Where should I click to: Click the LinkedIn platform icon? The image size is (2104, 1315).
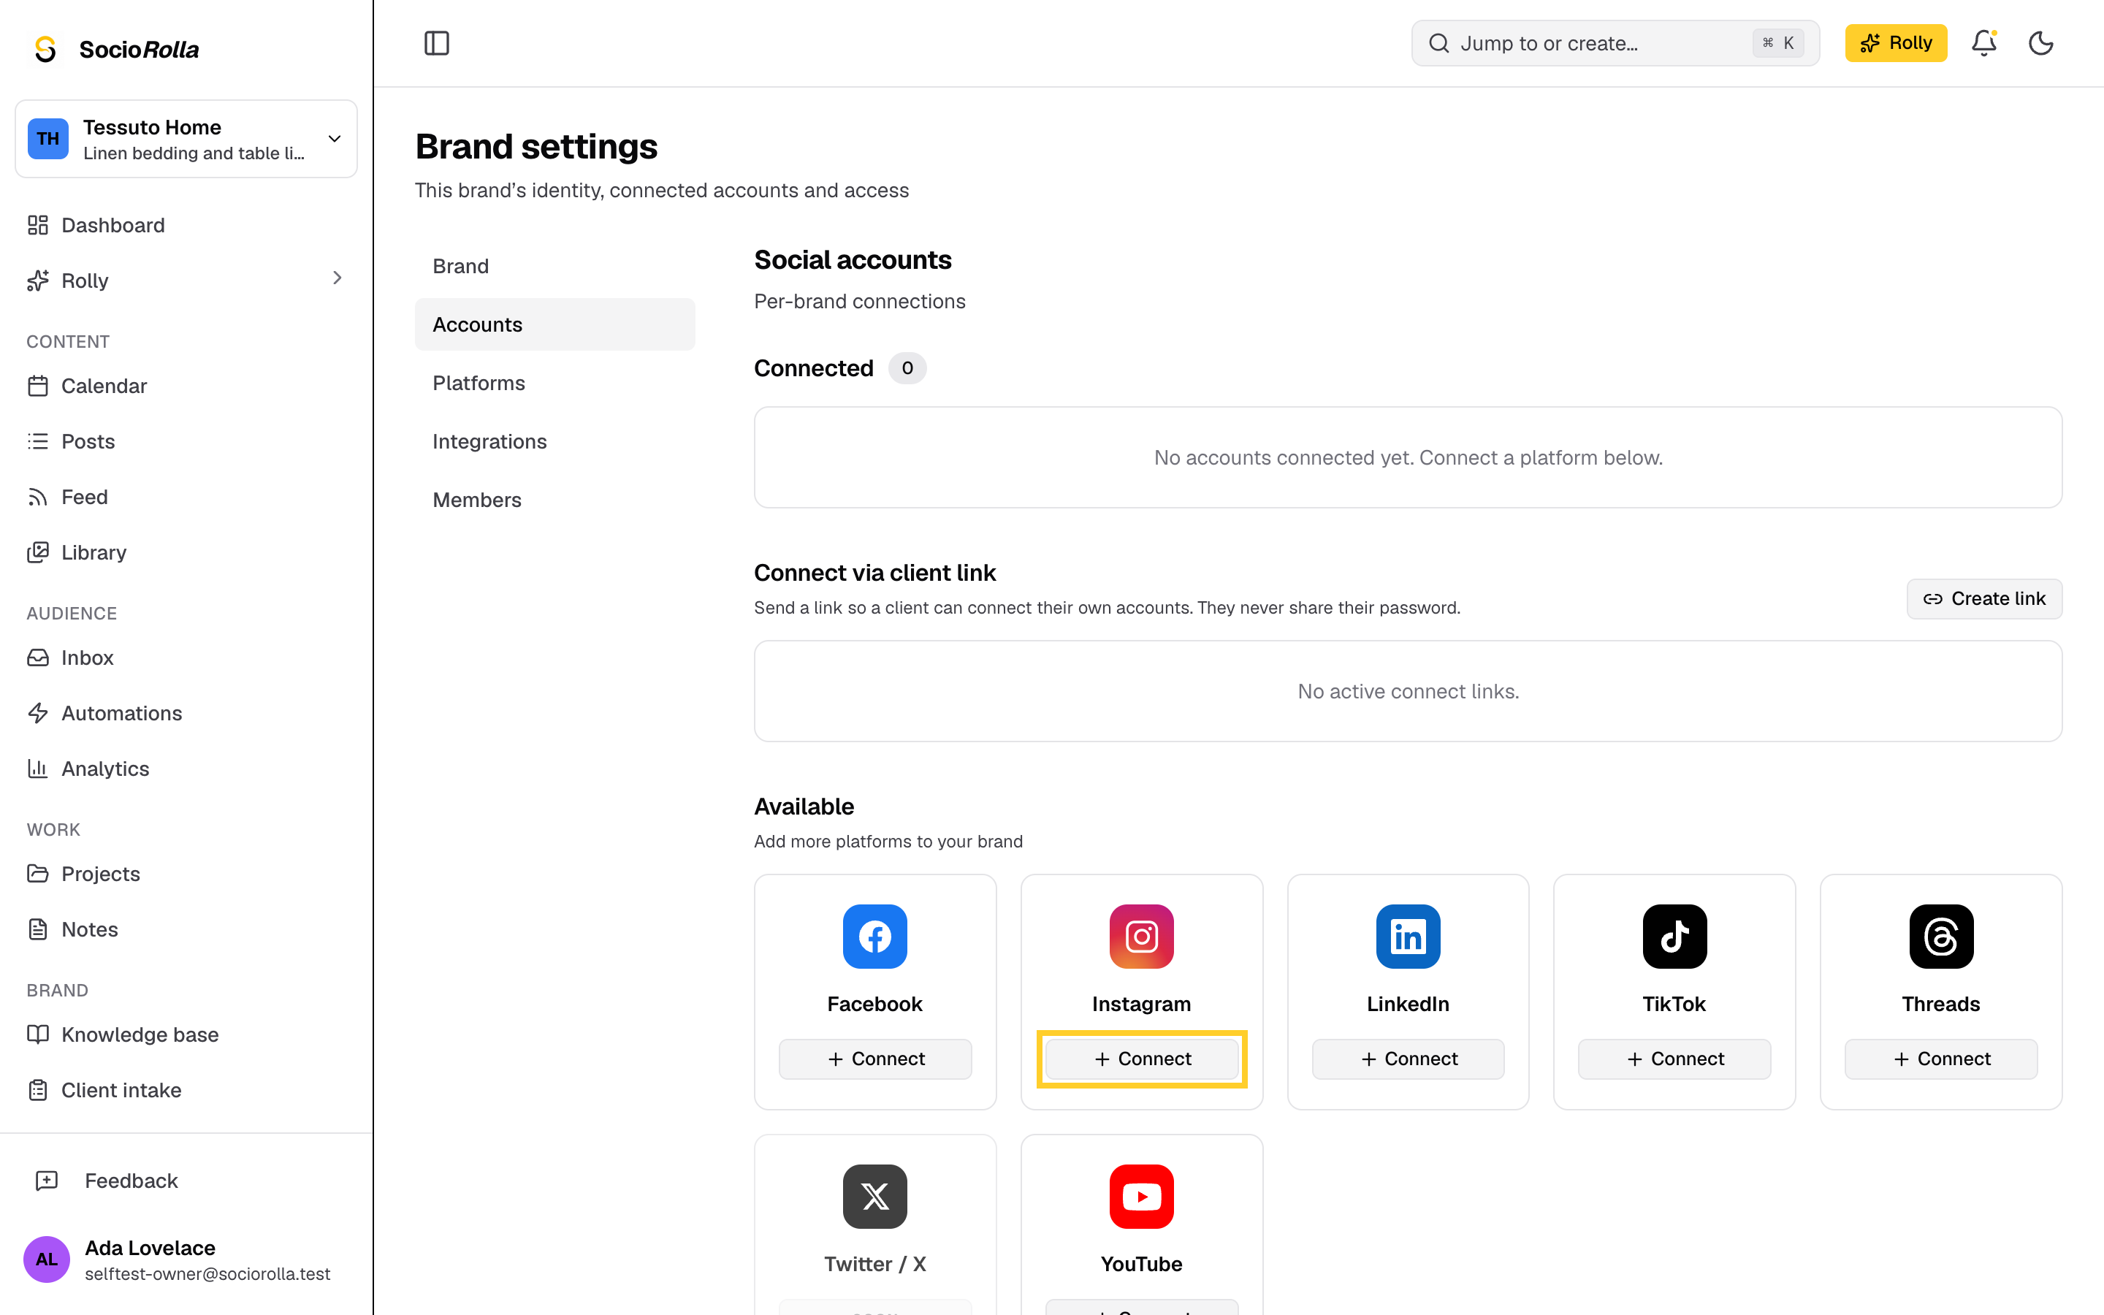(1408, 937)
